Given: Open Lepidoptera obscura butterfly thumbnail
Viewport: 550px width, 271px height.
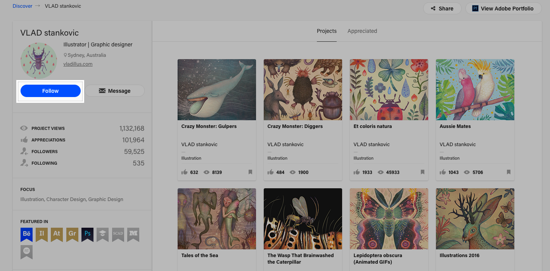Looking at the screenshot, I should point(389,219).
